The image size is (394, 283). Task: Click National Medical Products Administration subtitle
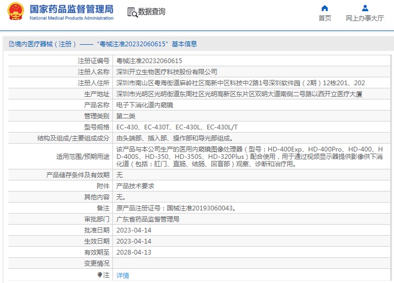[71, 18]
